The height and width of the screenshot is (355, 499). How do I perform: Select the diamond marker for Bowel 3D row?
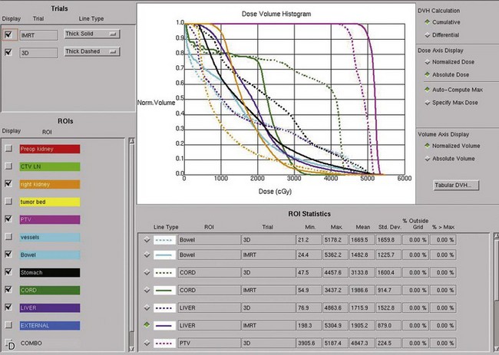(147, 239)
